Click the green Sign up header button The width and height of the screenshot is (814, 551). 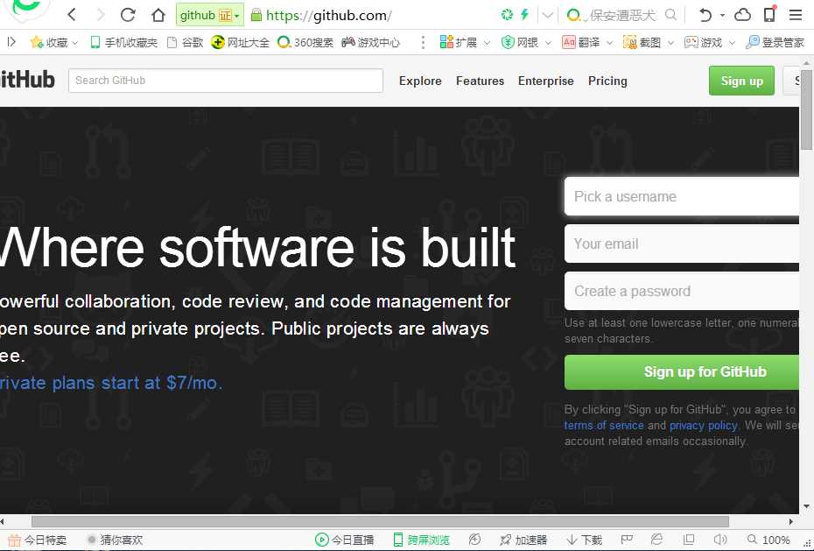pyautogui.click(x=741, y=81)
